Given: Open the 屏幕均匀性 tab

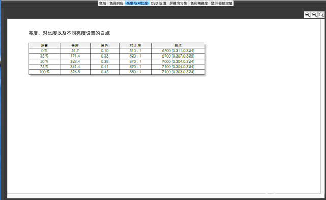Looking at the screenshot, I should [178, 3].
